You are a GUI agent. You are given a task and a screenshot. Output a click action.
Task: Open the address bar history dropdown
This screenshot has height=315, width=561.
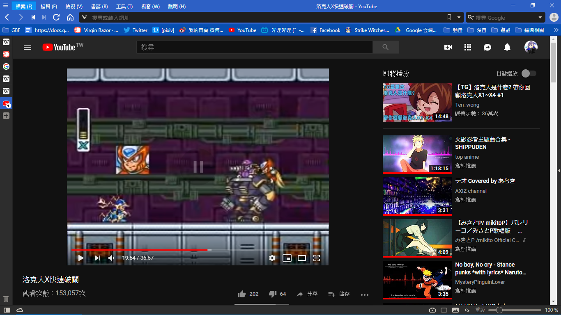[x=459, y=17]
